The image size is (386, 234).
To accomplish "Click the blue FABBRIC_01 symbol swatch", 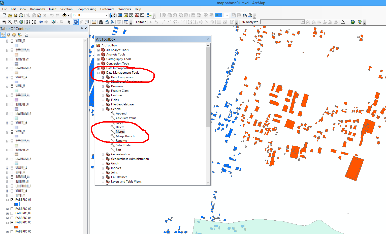I will pos(16,204).
